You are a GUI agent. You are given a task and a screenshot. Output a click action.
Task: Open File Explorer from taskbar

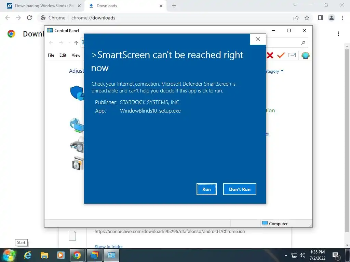pyautogui.click(x=44, y=255)
